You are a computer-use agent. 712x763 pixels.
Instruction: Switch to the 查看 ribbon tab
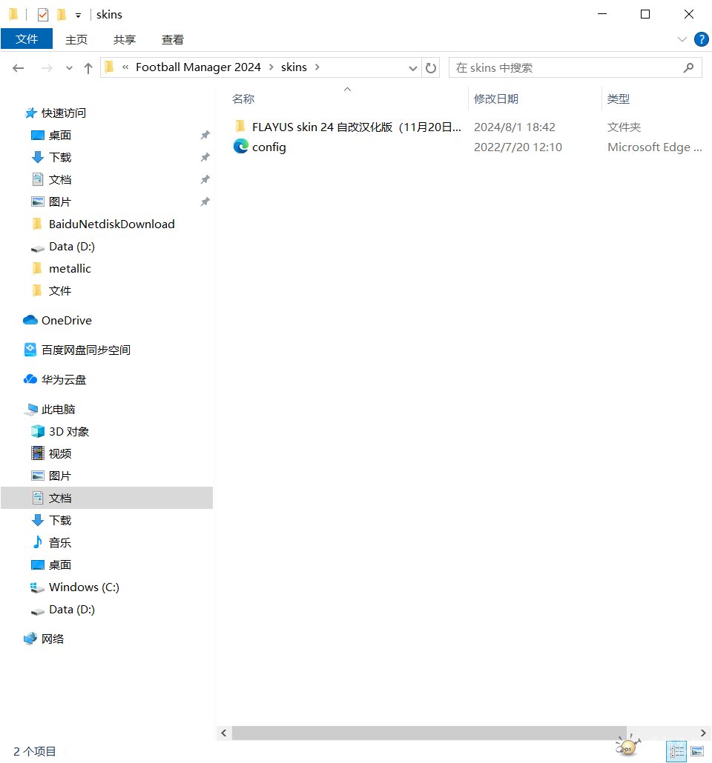[x=173, y=39]
